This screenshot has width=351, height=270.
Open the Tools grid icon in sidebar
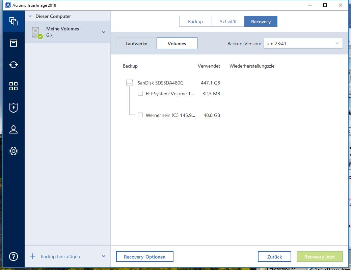point(13,86)
